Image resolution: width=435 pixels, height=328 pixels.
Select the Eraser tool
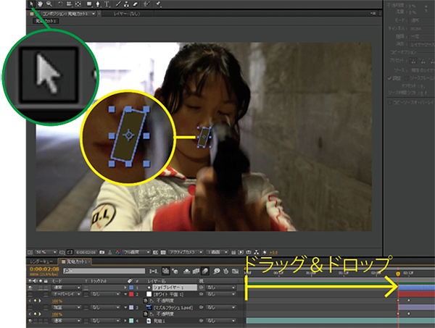pos(136,4)
